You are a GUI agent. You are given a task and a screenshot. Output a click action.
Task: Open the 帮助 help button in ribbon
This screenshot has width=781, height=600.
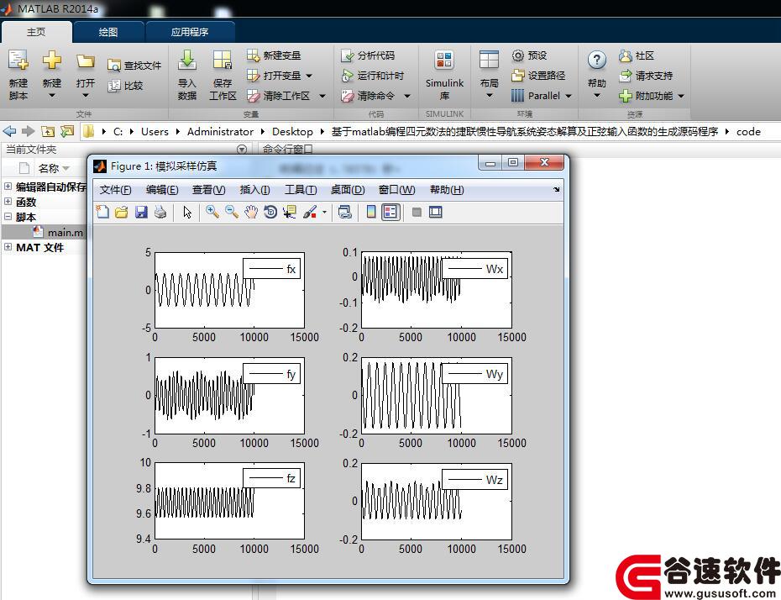[x=597, y=75]
